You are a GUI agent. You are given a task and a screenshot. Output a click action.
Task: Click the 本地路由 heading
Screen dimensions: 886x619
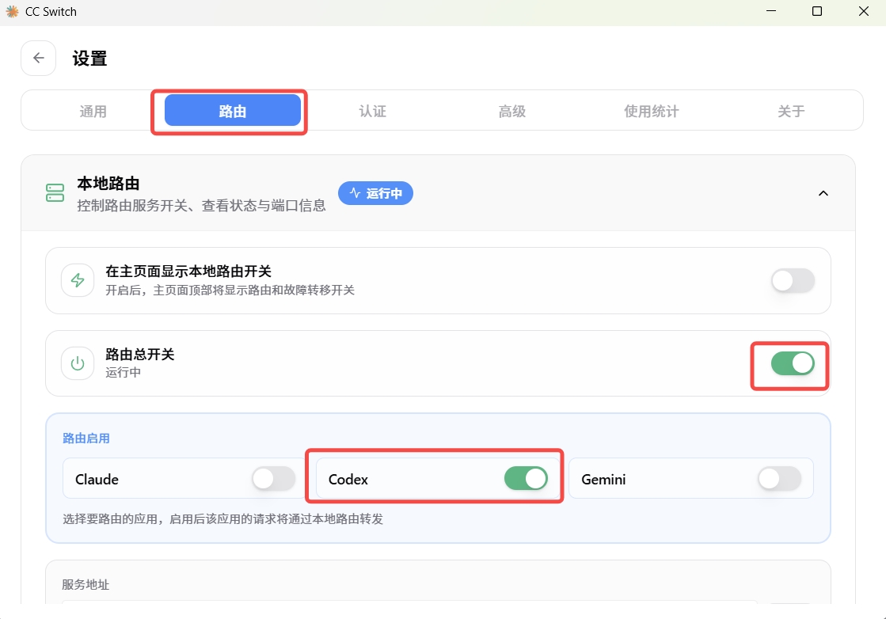(108, 184)
